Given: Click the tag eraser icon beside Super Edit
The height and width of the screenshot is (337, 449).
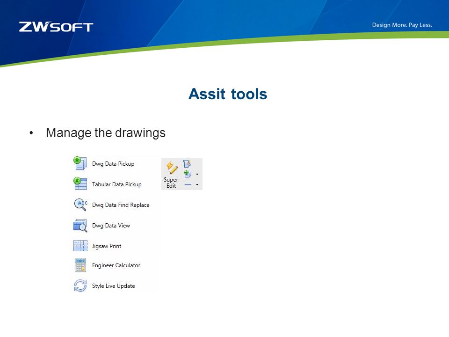Looking at the screenshot, I should [x=187, y=164].
